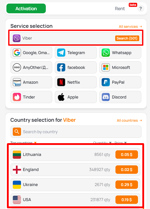Pick the facebook service icon
The image size is (150, 209).
point(61,67)
